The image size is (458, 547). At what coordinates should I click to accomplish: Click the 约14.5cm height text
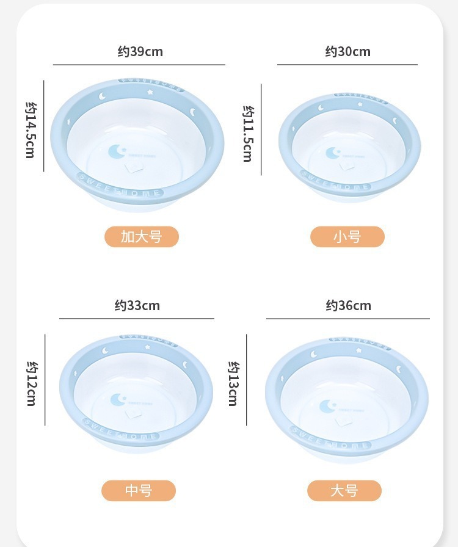point(31,129)
